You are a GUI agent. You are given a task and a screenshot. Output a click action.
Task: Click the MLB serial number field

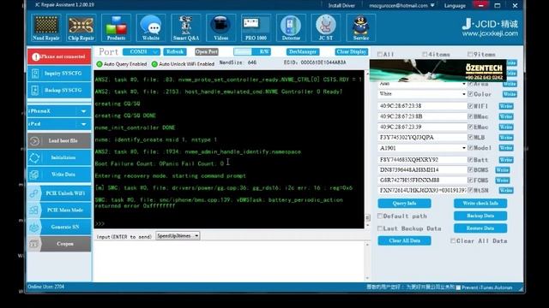[422, 138]
